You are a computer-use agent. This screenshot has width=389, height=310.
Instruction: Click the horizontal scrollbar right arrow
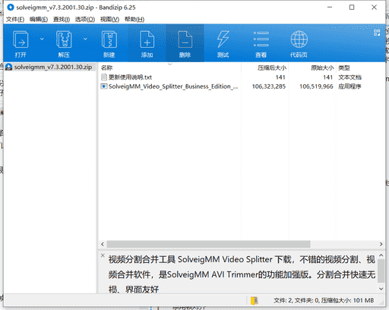click(381, 244)
